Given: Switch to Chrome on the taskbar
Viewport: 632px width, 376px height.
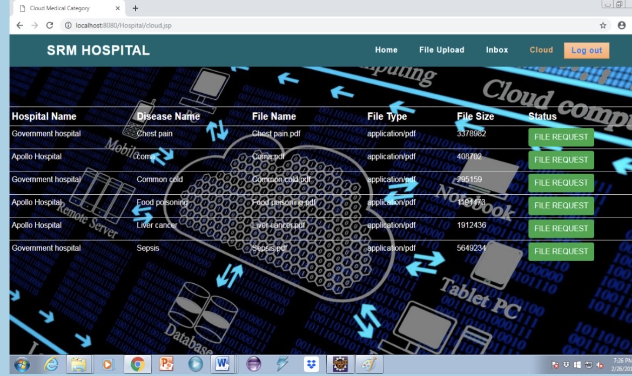Looking at the screenshot, I should (137, 364).
